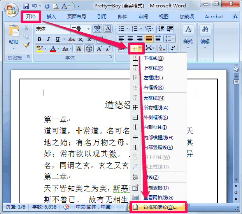Toggle underline formatting
This screenshot has width=242, height=214.
click(58, 39)
